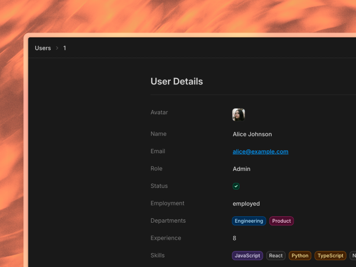356x267 pixels.
Task: Click the Experience value 8
Action: (x=234, y=238)
